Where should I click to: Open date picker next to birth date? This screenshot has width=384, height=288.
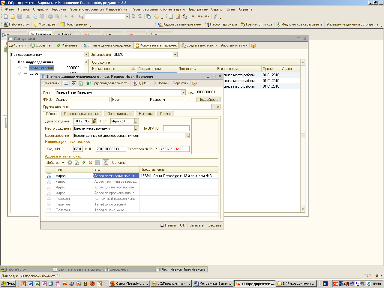pyautogui.click(x=95, y=121)
